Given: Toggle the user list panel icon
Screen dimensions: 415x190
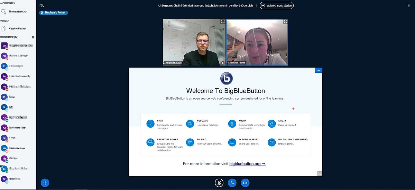Looking at the screenshot, I should point(42,6).
